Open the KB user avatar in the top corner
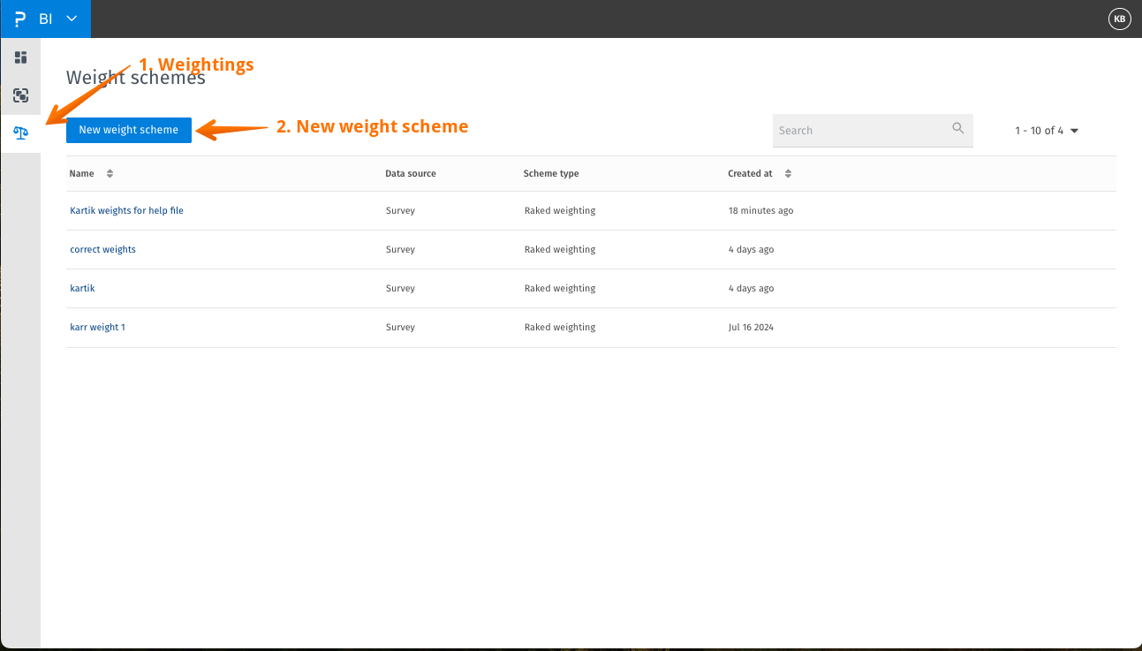1142x651 pixels. pos(1119,18)
